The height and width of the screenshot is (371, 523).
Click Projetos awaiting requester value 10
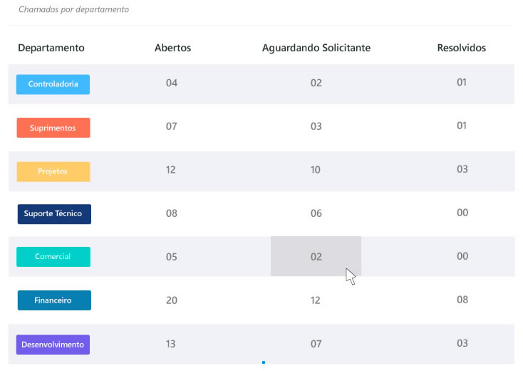tap(316, 170)
